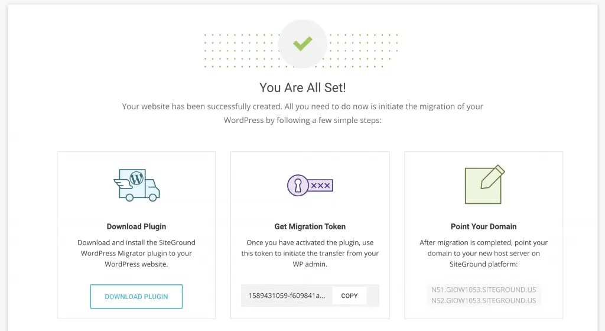The width and height of the screenshot is (605, 331).
Task: Click the NS1.GIOW1053.SITEGROUND.US nameserver text
Action: [483, 290]
